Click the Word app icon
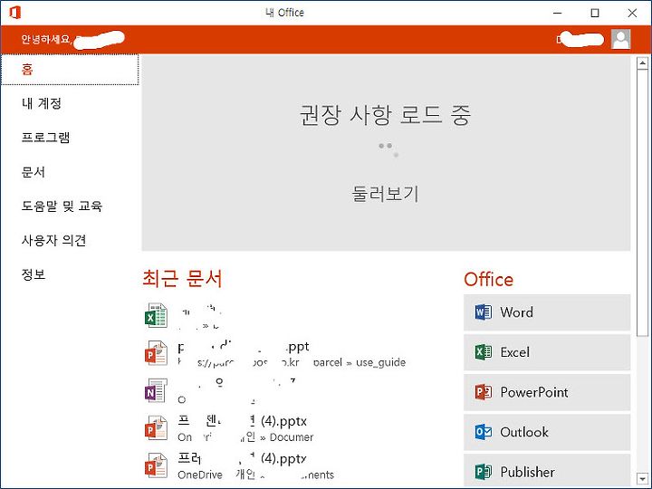 click(484, 312)
